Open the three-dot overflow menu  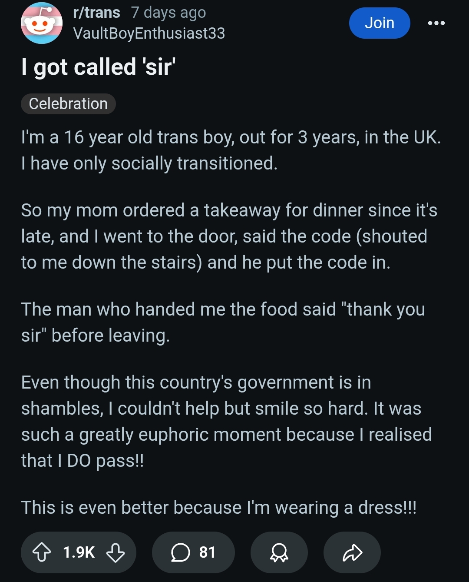[x=436, y=23]
